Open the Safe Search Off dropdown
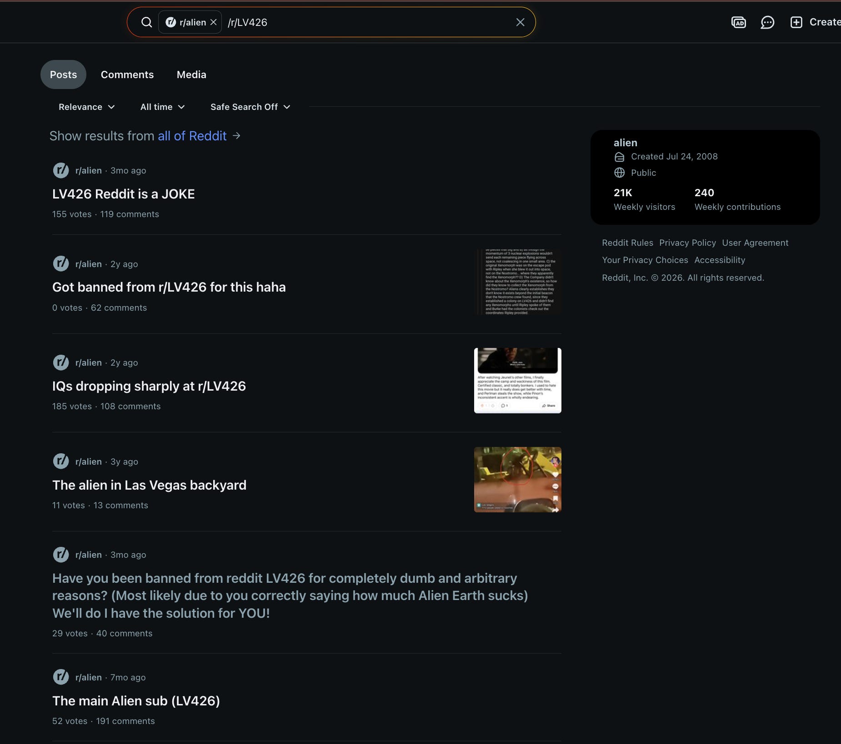Image resolution: width=841 pixels, height=744 pixels. click(250, 107)
